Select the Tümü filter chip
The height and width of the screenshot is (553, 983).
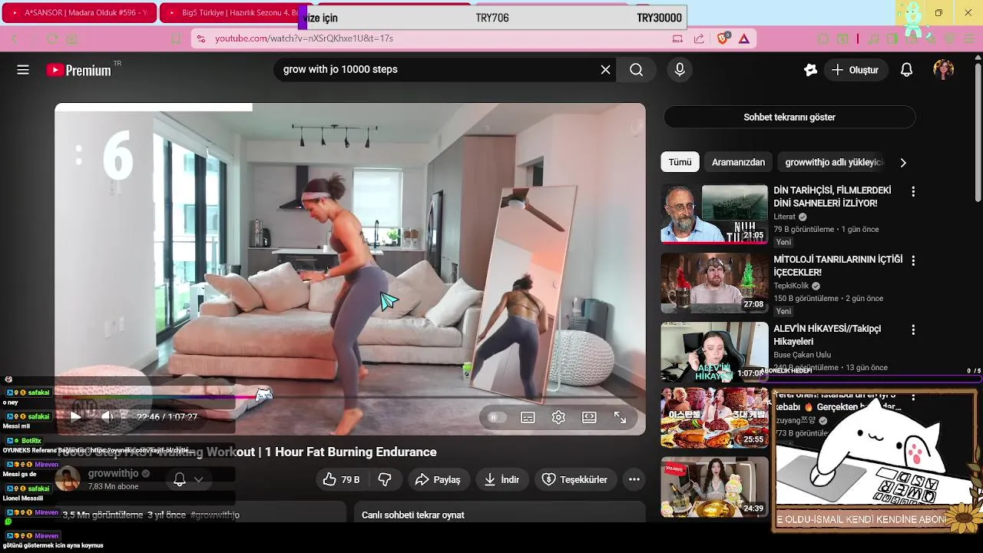pos(680,162)
